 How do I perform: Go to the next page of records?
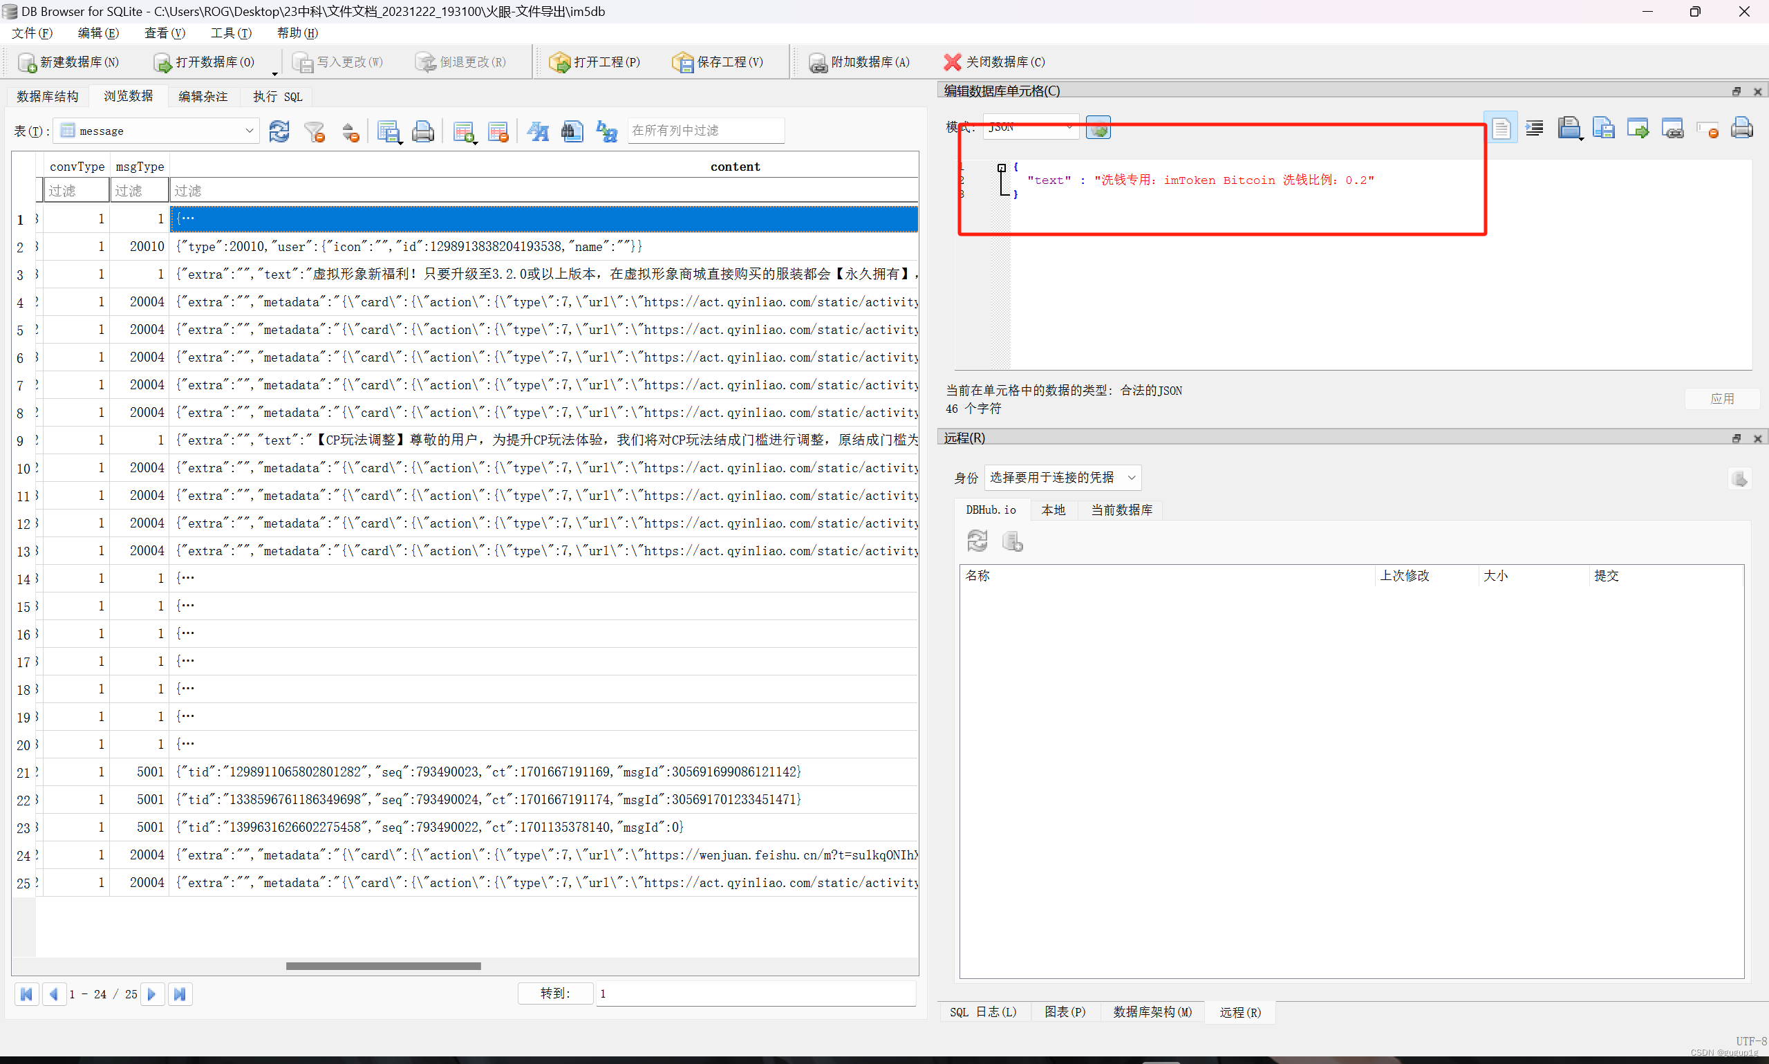[152, 994]
